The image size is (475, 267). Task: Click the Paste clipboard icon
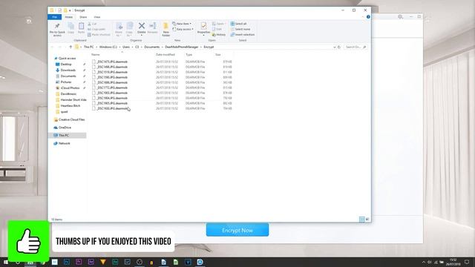[81, 27]
